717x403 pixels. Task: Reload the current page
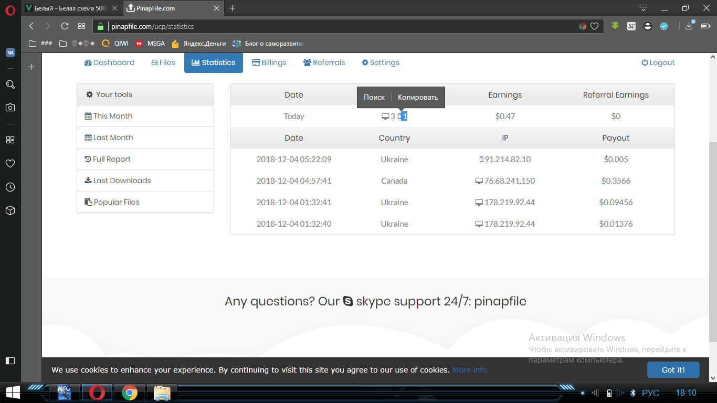tap(65, 26)
